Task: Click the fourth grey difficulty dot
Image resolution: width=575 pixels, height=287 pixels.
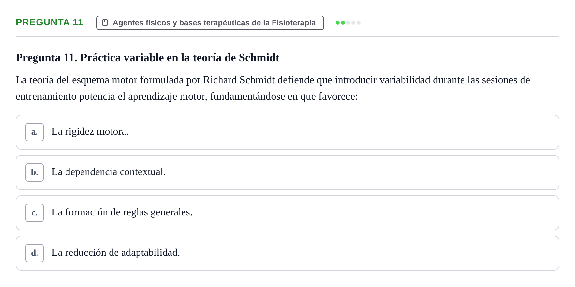Action: point(353,23)
